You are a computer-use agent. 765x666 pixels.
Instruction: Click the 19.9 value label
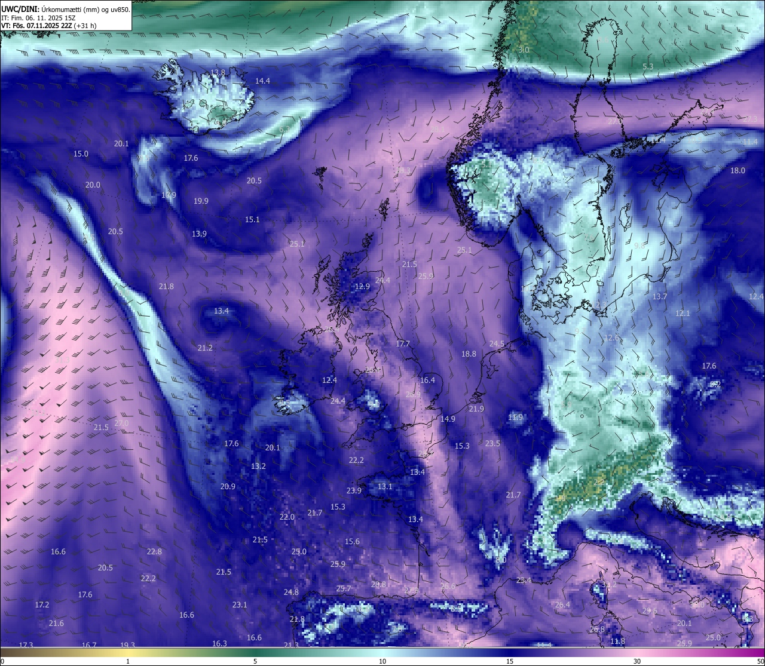(201, 201)
